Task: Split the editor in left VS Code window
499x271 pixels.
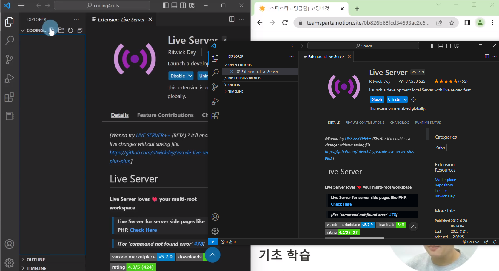Action: (x=232, y=19)
